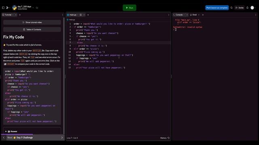The height and width of the screenshot is (145, 259).
Task: Switch to the Shell tab
Action: (193, 15)
